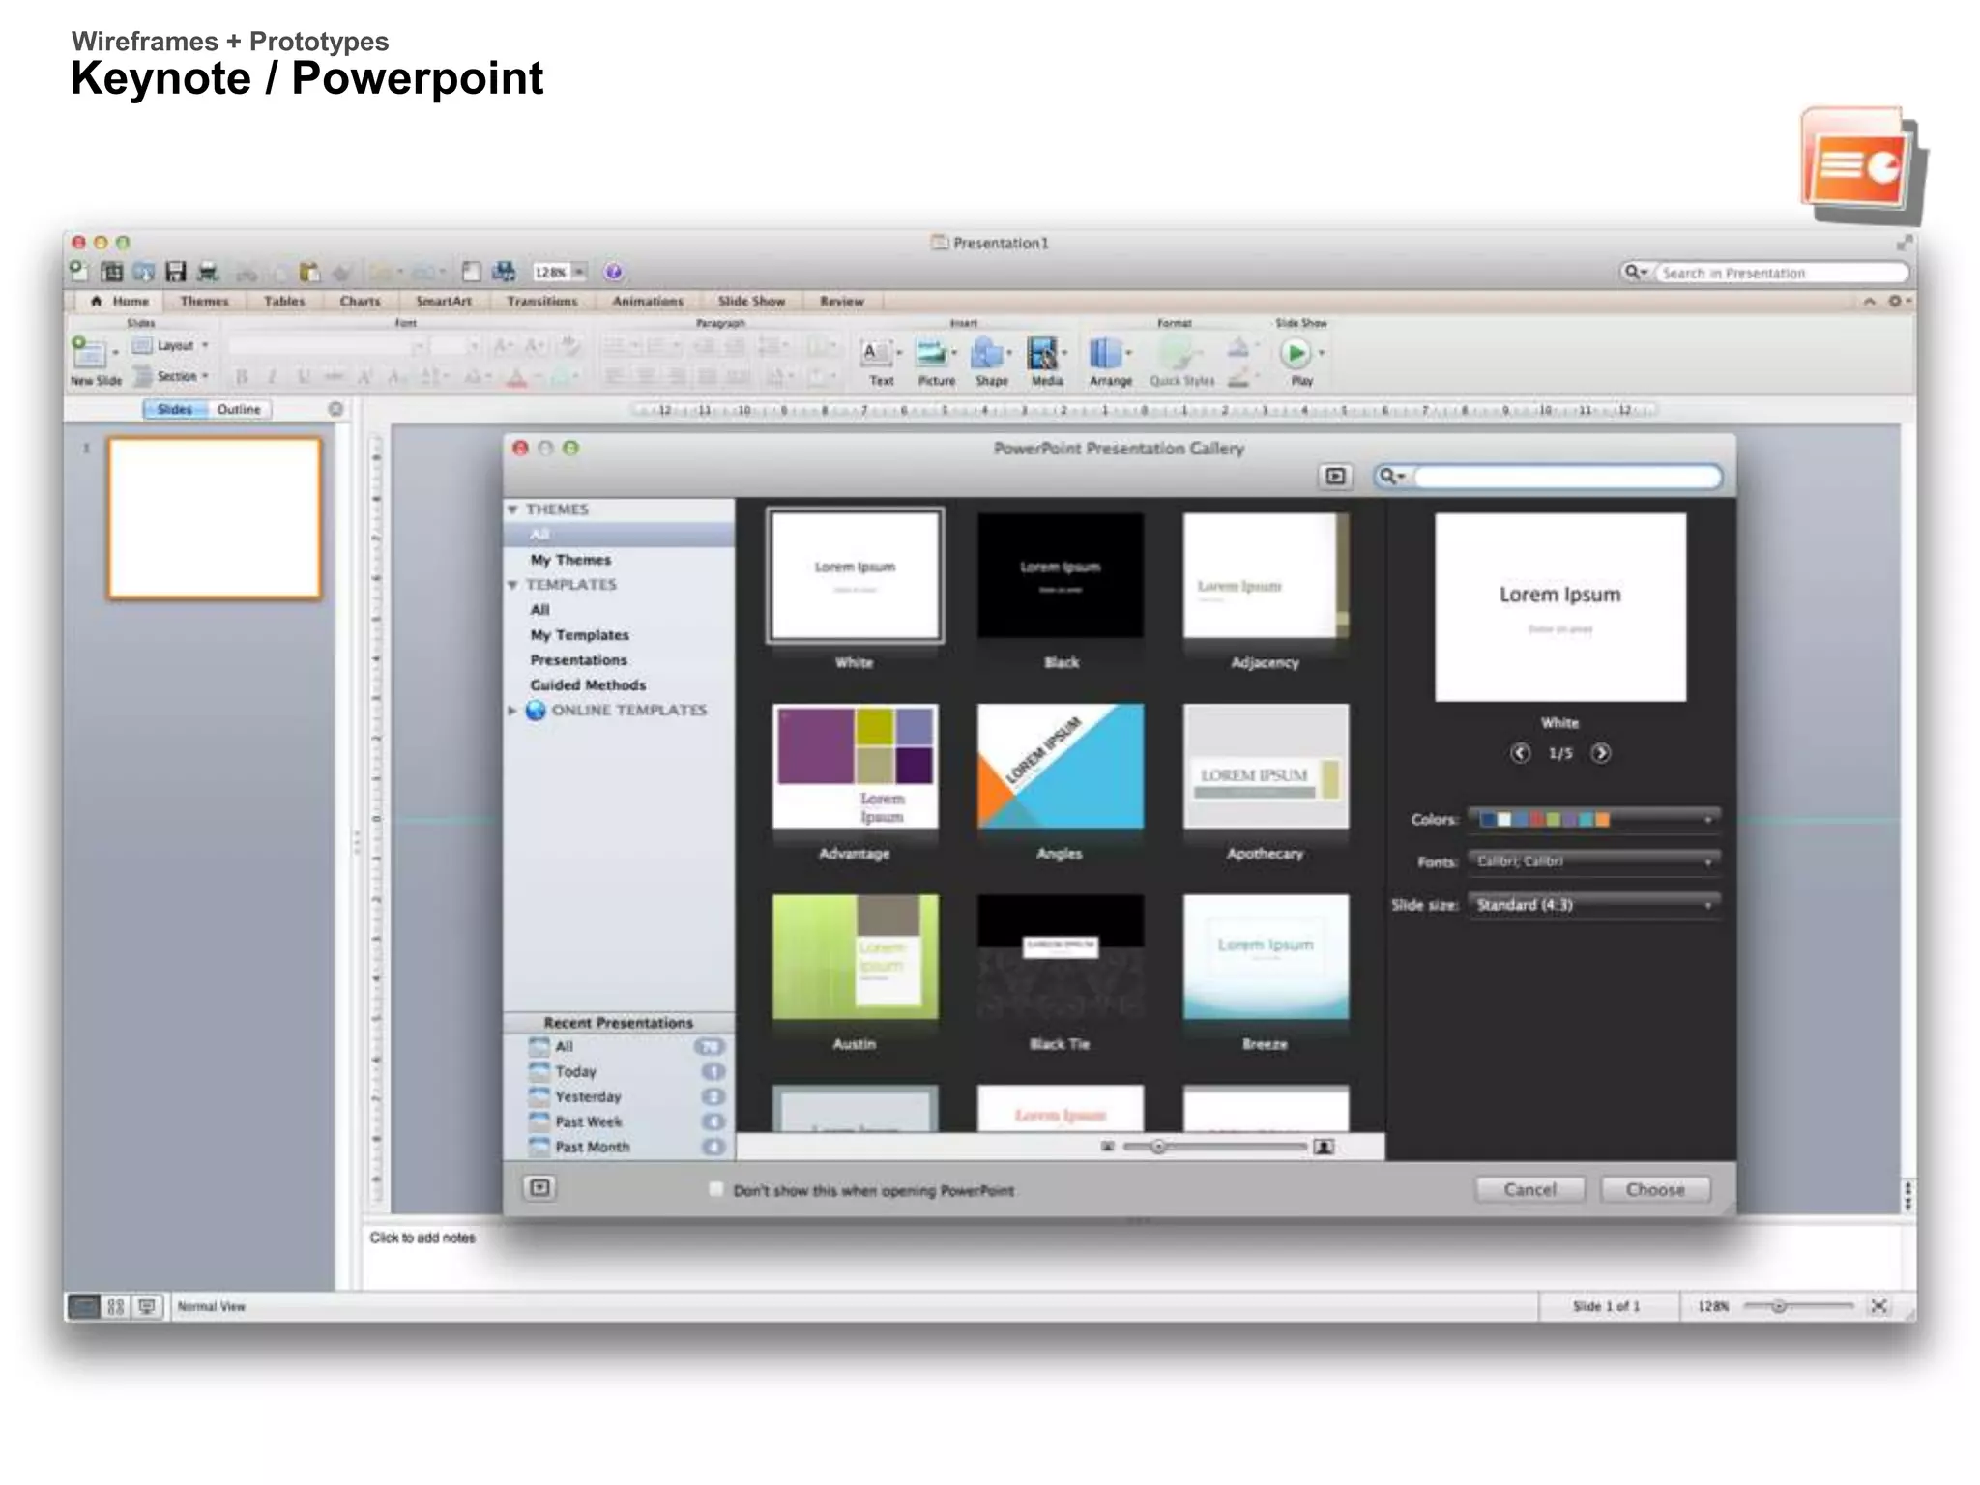The height and width of the screenshot is (1485, 1980).
Task: Open the Section dropdown
Action: tap(171, 376)
